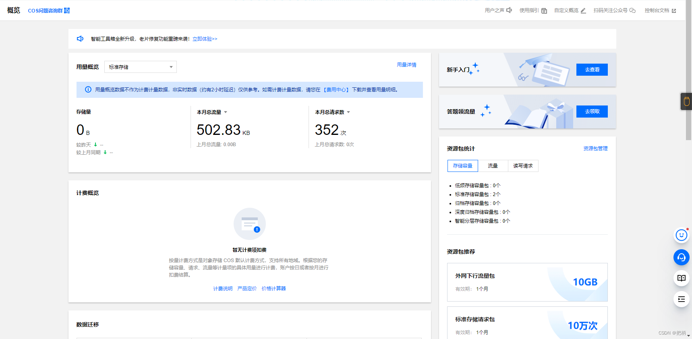Click the 归档存储容量包 : 0个 entry
Image resolution: width=692 pixels, height=339 pixels.
point(477,203)
